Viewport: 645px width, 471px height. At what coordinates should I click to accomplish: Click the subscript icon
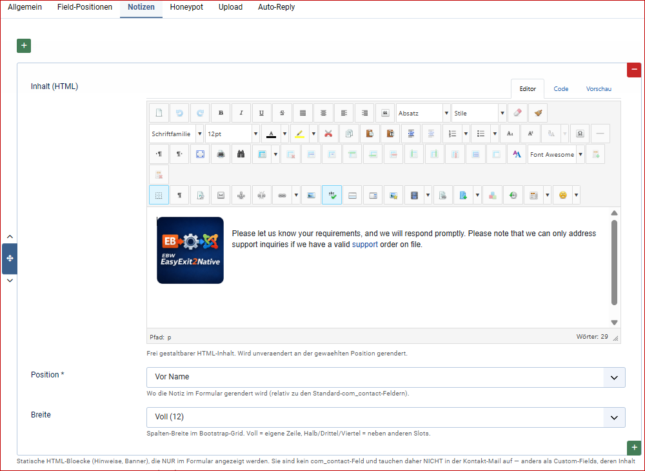pos(510,134)
